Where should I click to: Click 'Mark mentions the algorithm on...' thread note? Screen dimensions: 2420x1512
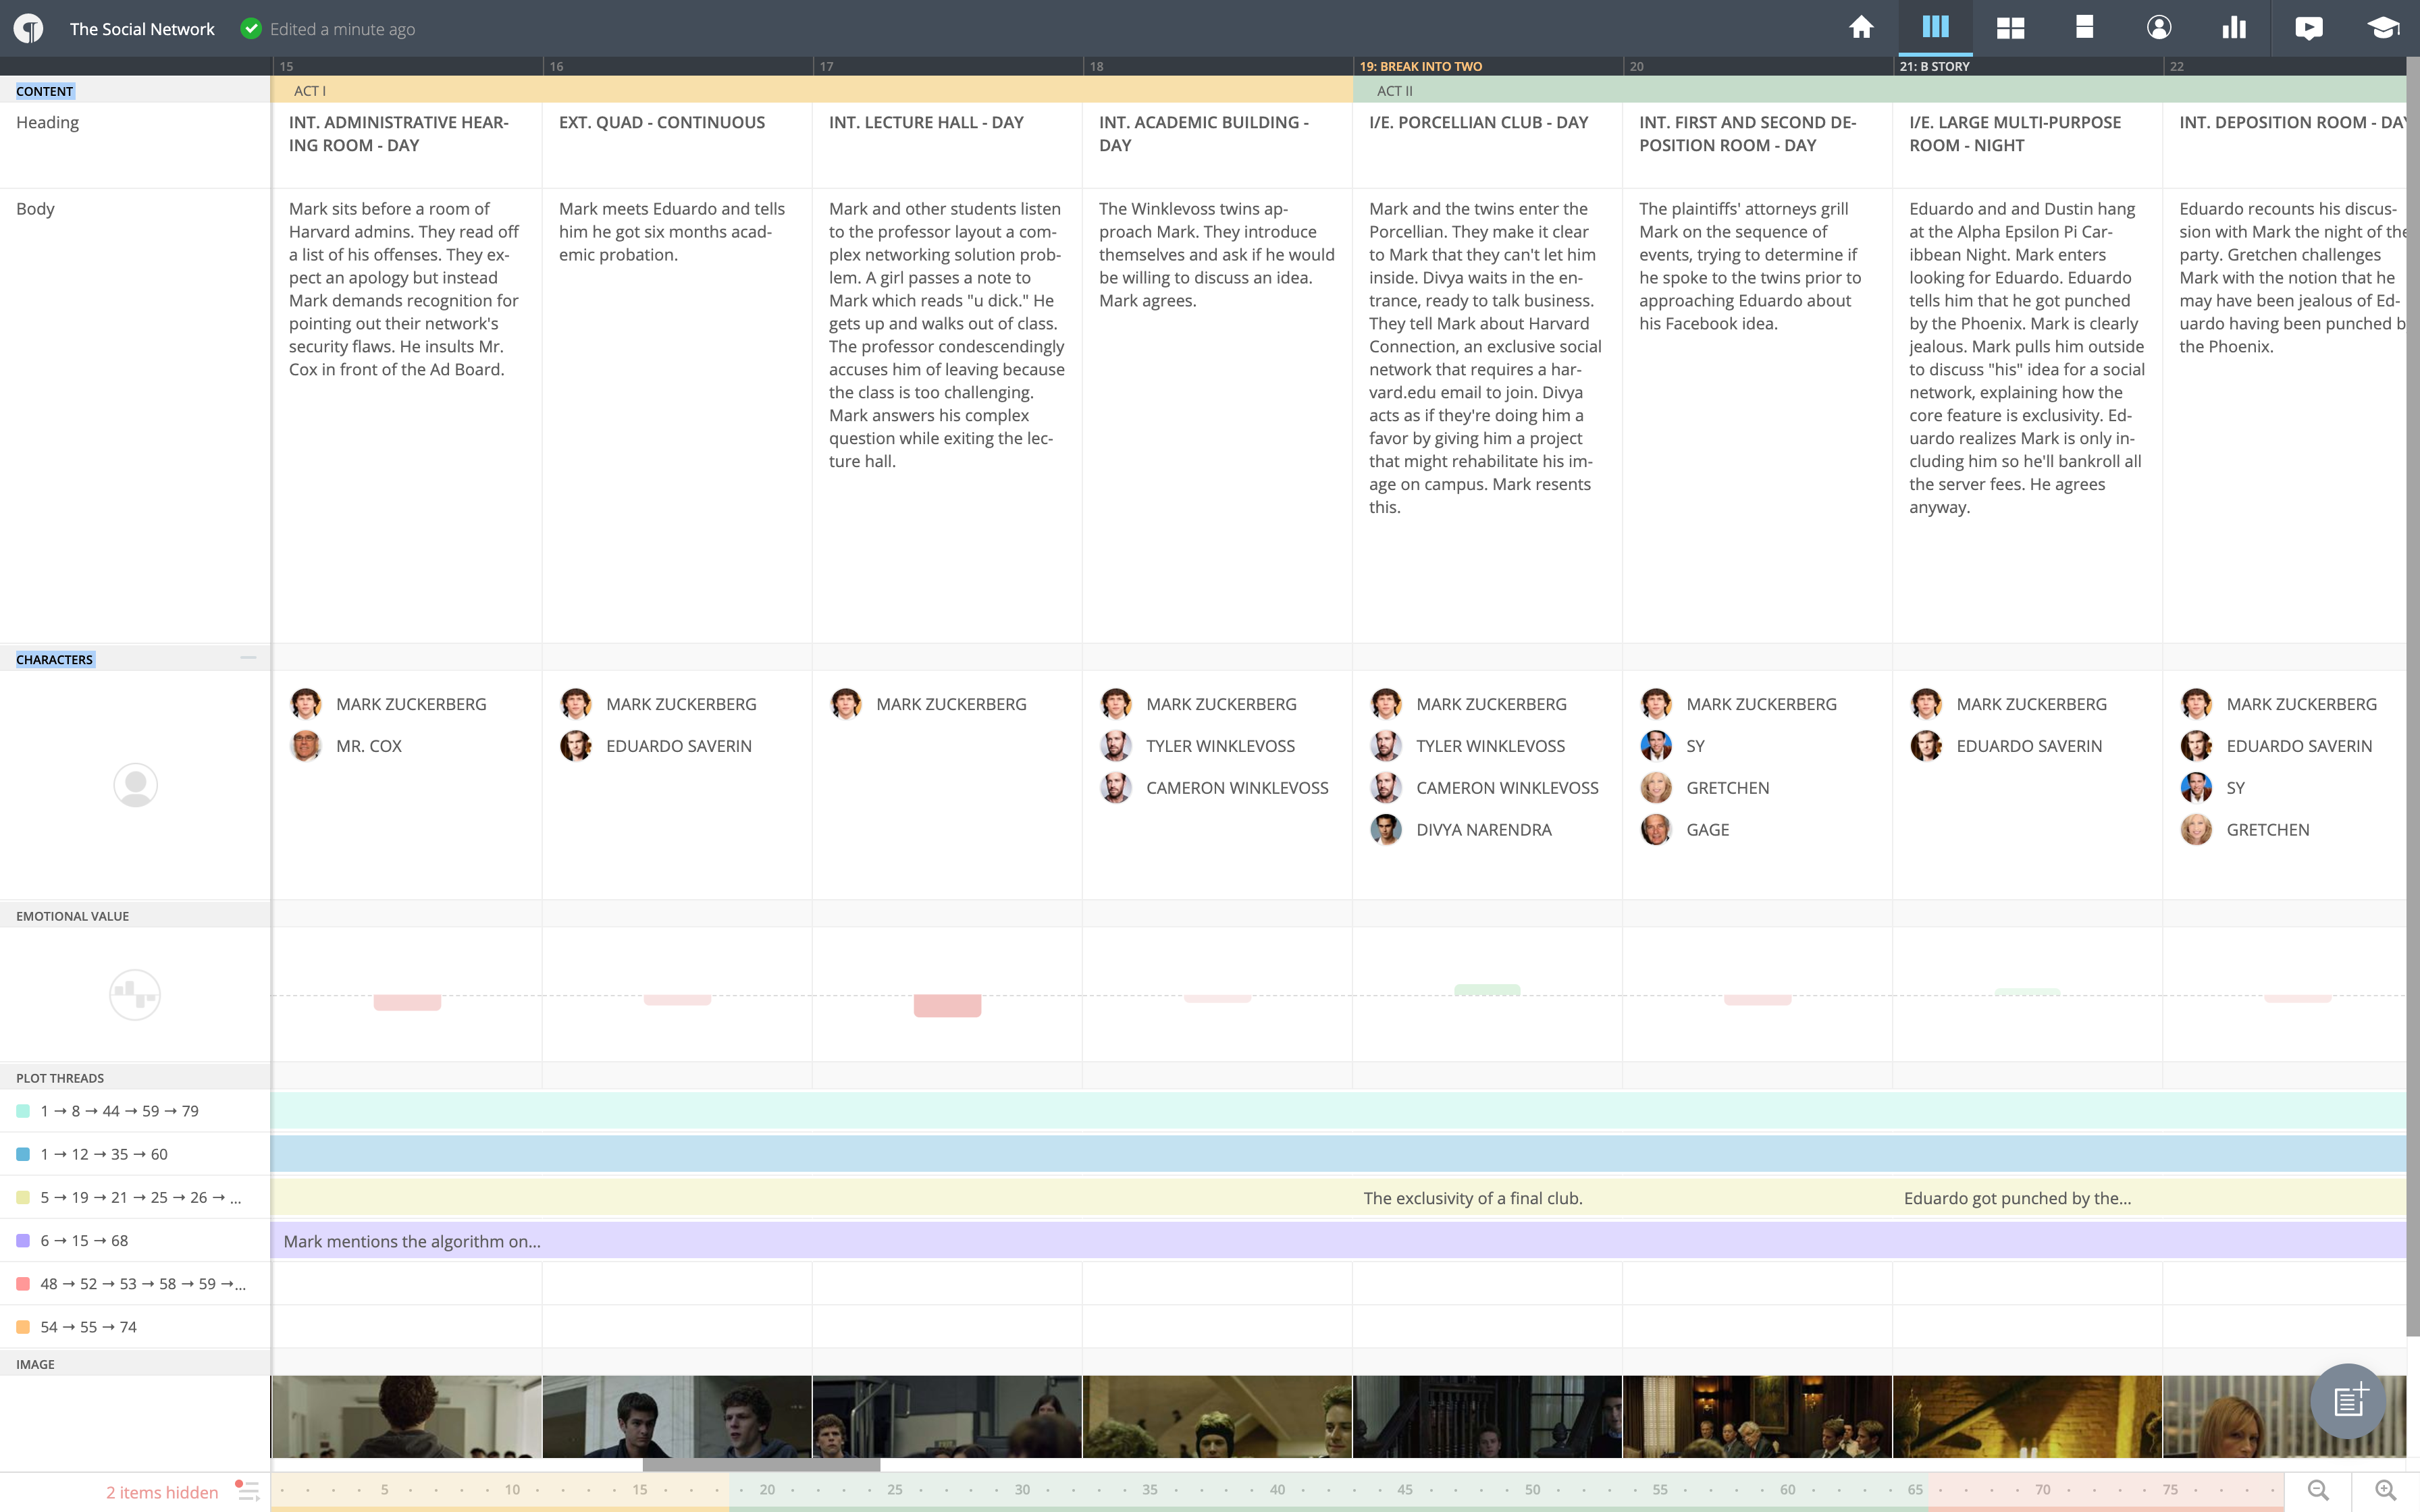tap(412, 1241)
